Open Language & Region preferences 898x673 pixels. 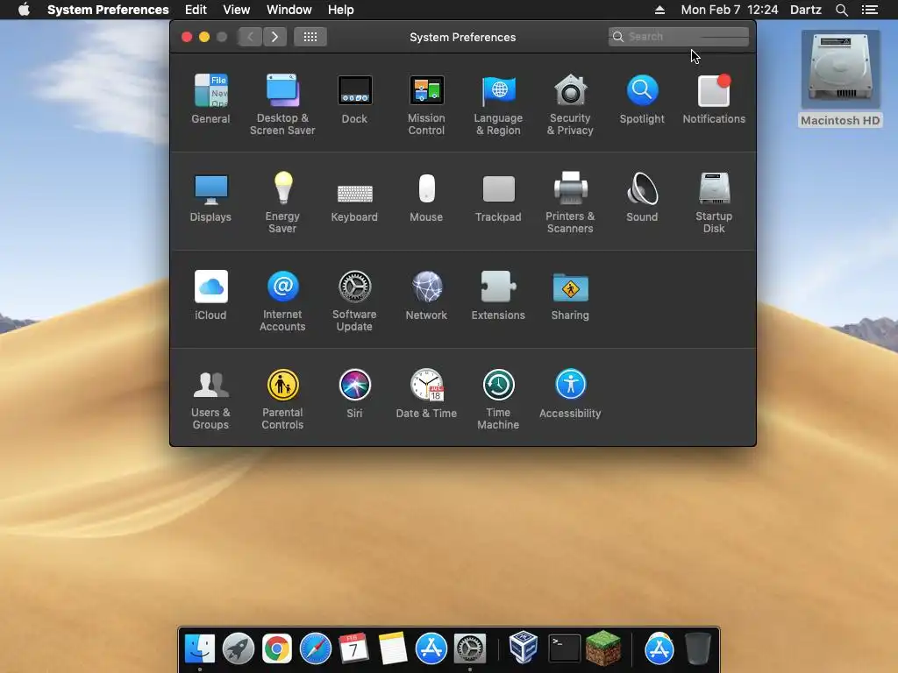(498, 104)
